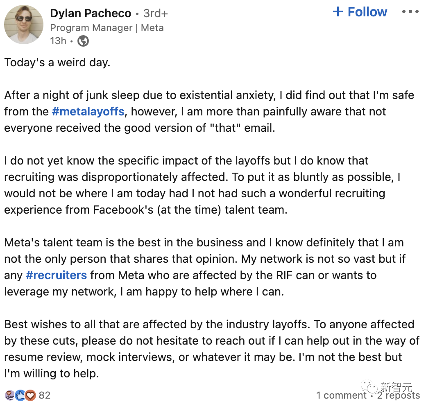Click the blue thumbs-up Like reaction icon
The width and height of the screenshot is (426, 406).
tap(20, 395)
